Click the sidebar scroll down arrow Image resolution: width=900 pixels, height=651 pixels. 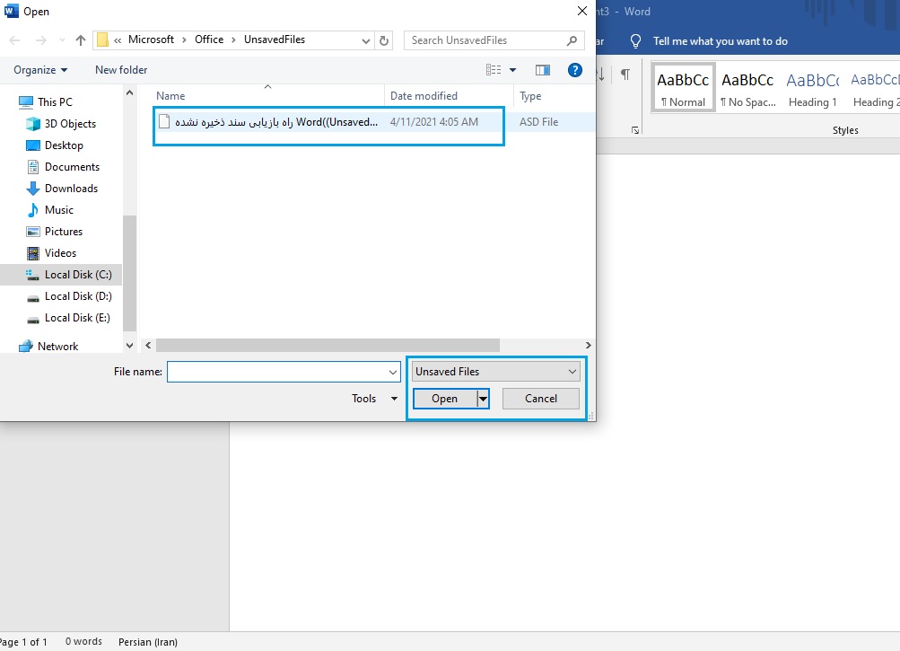(x=130, y=346)
